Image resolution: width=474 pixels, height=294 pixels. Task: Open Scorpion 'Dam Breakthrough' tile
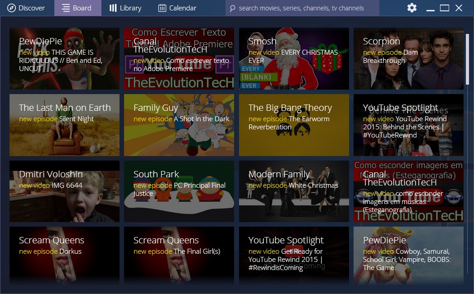pos(408,59)
